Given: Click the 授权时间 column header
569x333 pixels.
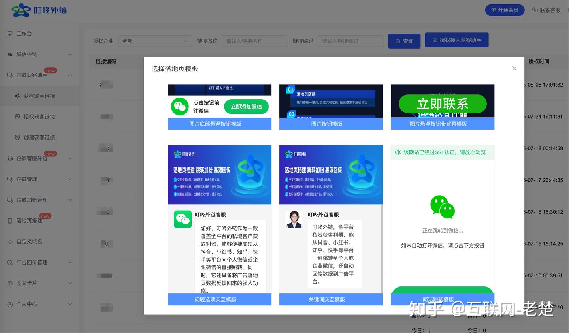Looking at the screenshot, I should tap(539, 61).
